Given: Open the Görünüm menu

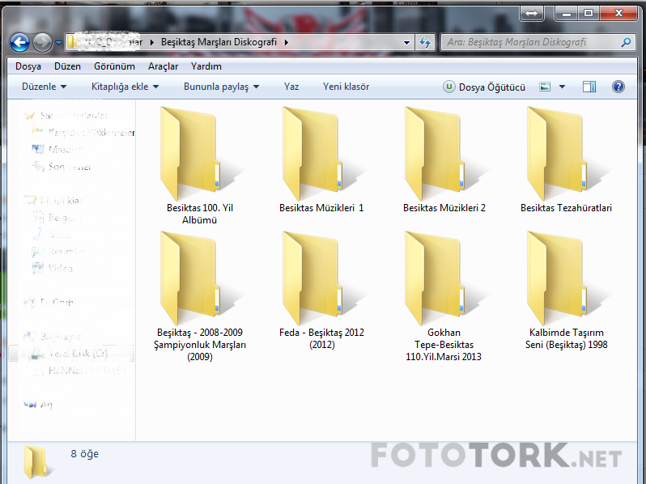Looking at the screenshot, I should (x=114, y=66).
